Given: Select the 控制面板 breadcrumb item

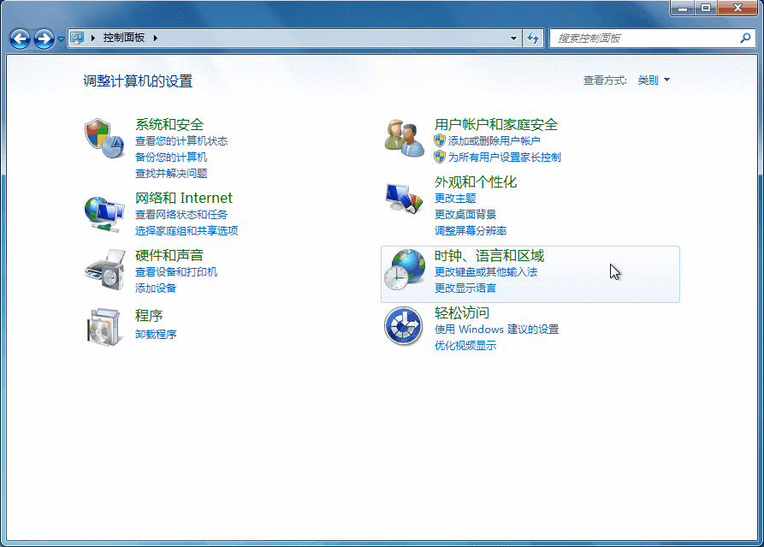Looking at the screenshot, I should (124, 38).
